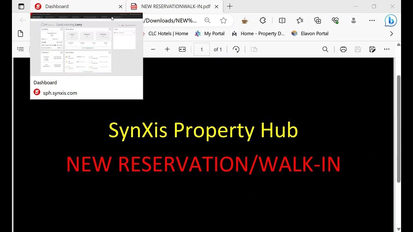The height and width of the screenshot is (232, 413).
Task: Click the scrollbar down arrow
Action: click(399, 229)
